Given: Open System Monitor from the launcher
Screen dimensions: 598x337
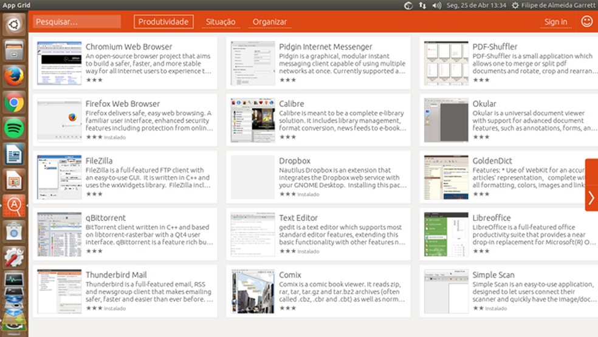Looking at the screenshot, I should pyautogui.click(x=14, y=279).
